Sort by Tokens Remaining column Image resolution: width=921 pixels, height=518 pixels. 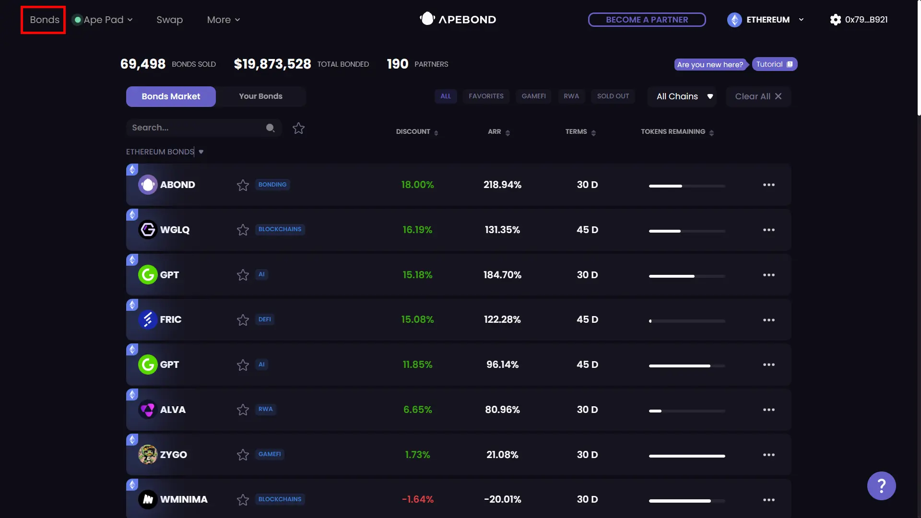point(677,132)
